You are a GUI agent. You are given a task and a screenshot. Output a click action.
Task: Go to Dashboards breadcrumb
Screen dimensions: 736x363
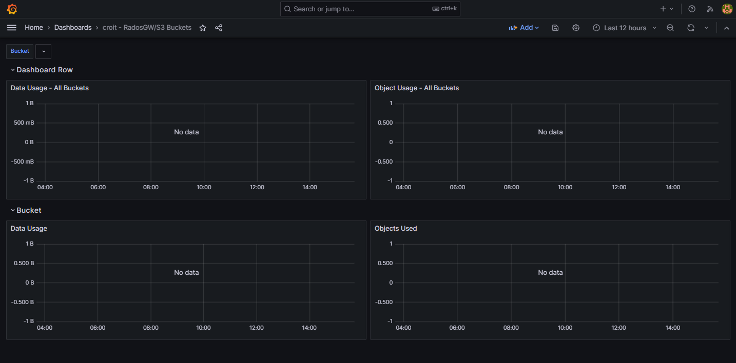click(73, 28)
